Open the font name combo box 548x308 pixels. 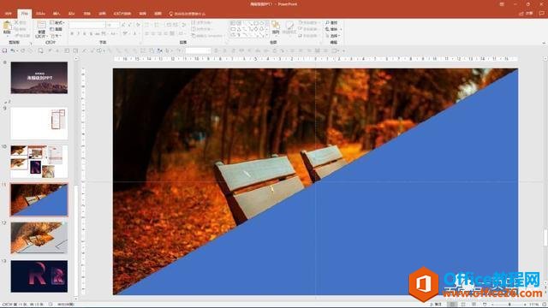tap(86, 25)
